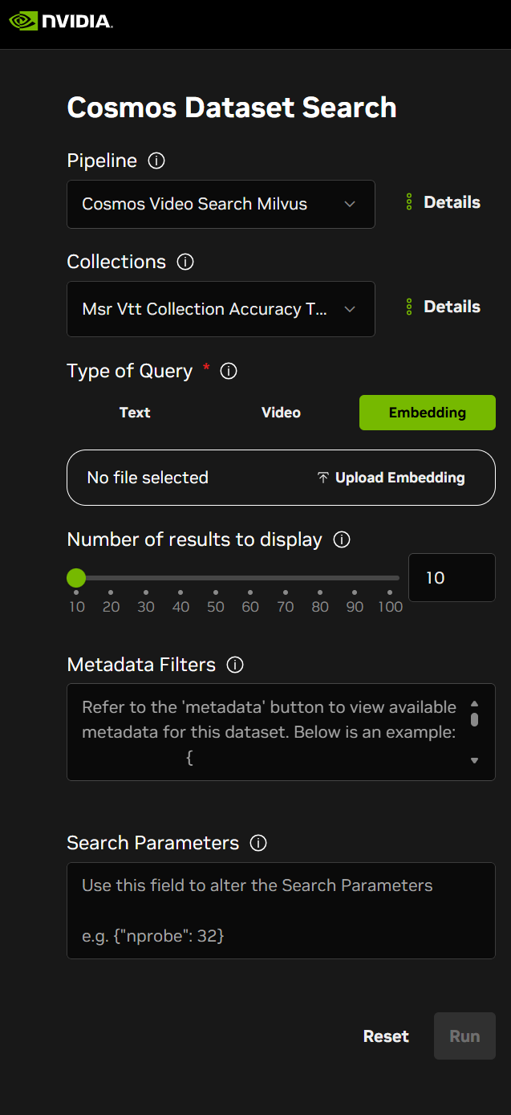Select the Text query type
The width and height of the screenshot is (511, 1115).
pos(135,413)
